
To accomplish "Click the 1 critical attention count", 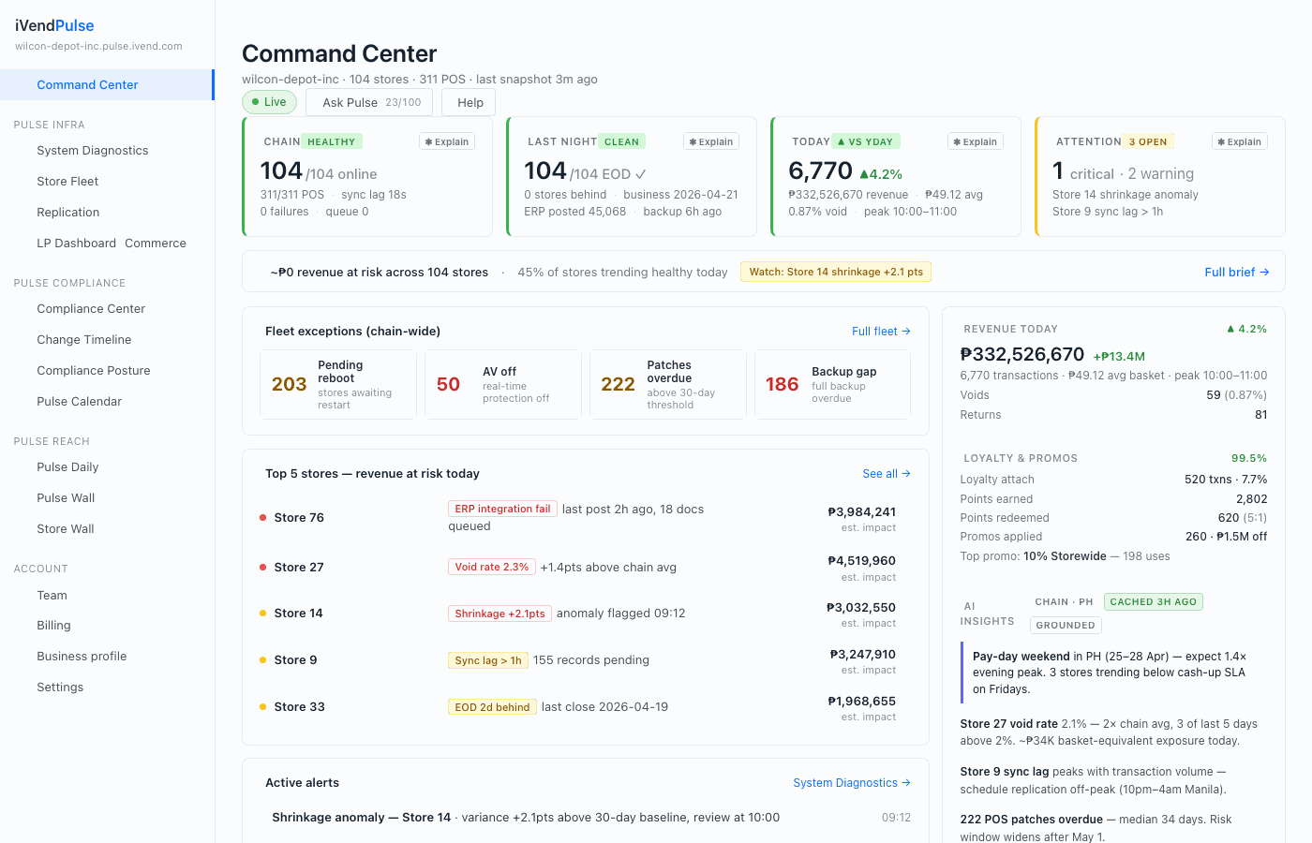I will point(1083,172).
